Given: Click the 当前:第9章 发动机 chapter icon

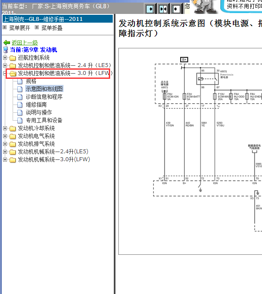Looking at the screenshot, I should click(6, 50).
